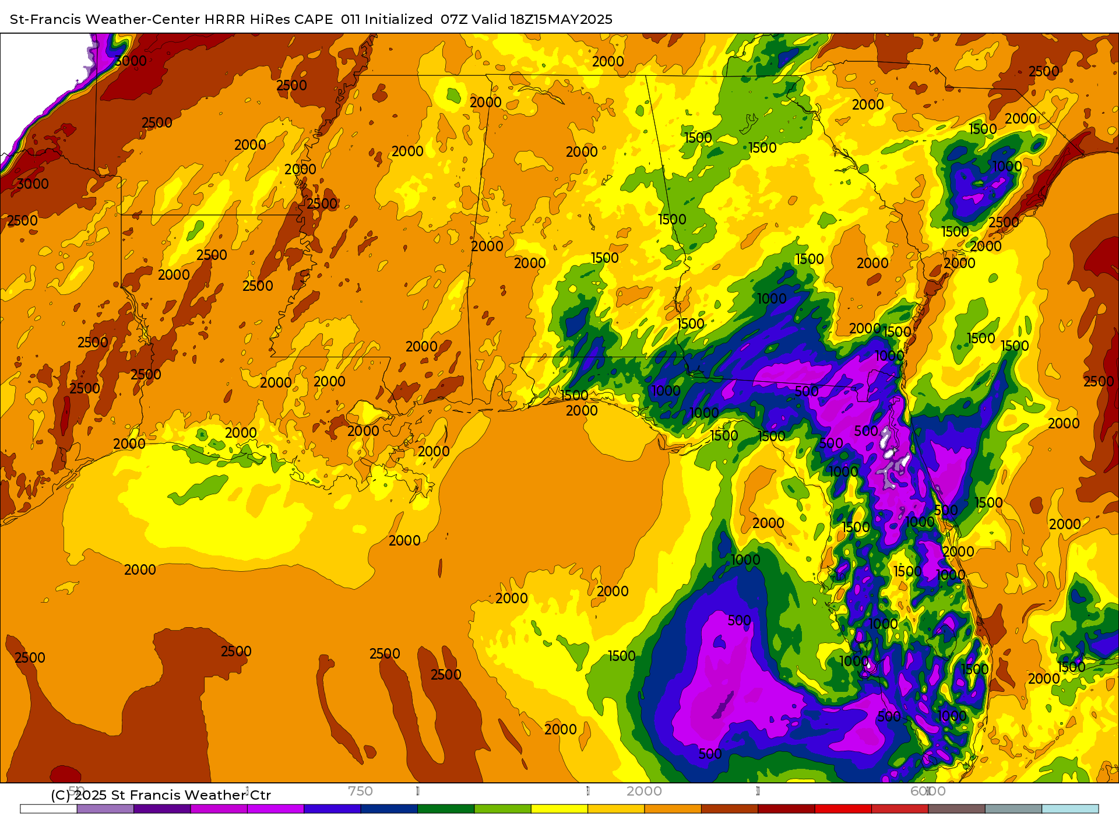This screenshot has height=816, width=1119.
Task: Click the bright yellow legend swatch
Action: 559,809
